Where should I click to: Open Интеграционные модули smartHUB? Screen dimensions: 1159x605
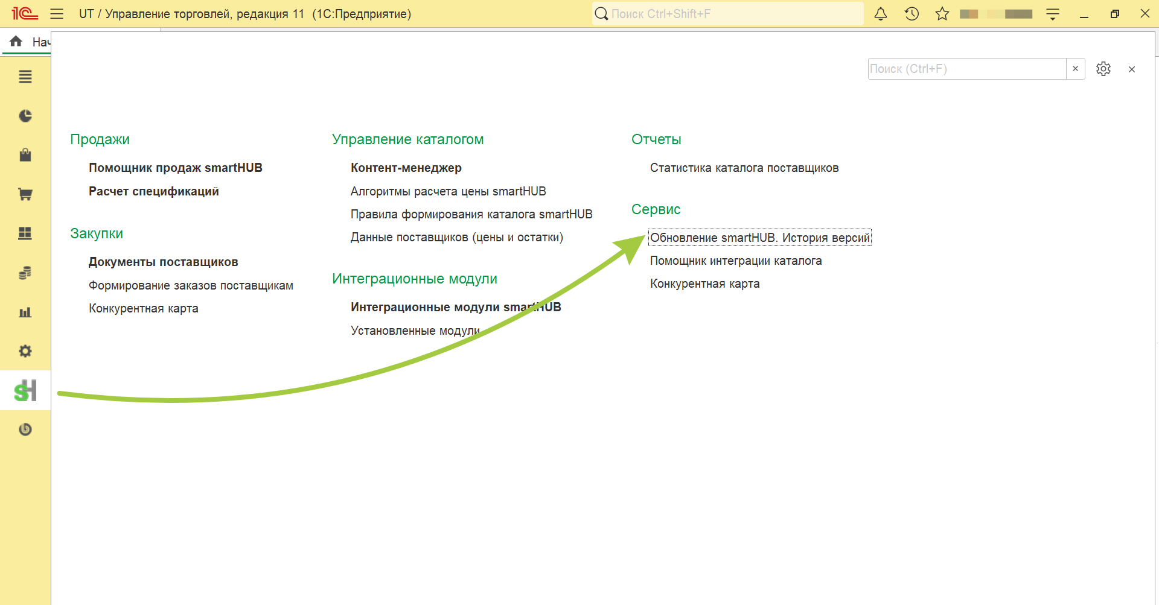[x=456, y=307]
